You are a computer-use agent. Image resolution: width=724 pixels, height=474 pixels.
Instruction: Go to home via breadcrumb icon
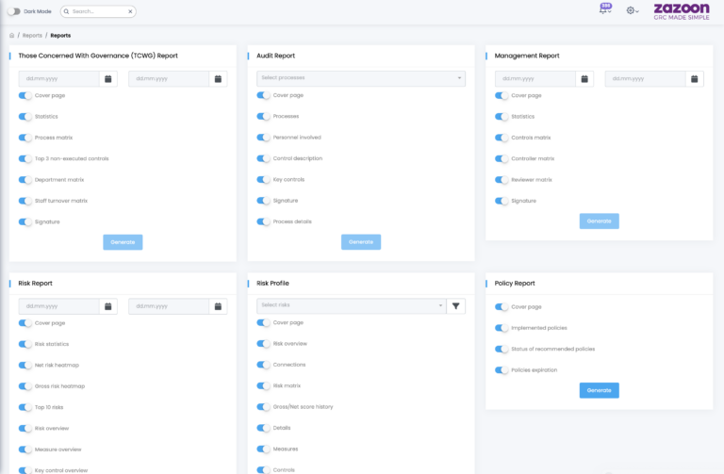click(x=11, y=35)
